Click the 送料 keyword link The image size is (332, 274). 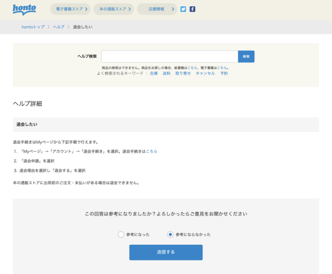(x=167, y=73)
